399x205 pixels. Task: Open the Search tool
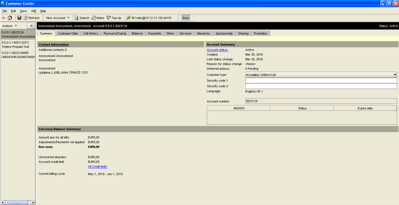coord(82,18)
